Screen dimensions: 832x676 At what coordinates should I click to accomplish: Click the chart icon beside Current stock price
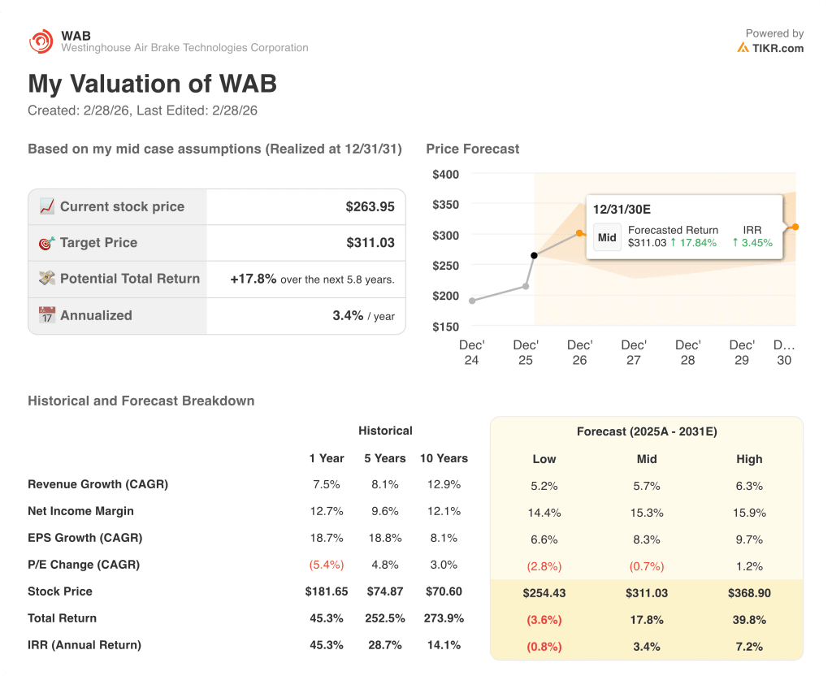(47, 206)
